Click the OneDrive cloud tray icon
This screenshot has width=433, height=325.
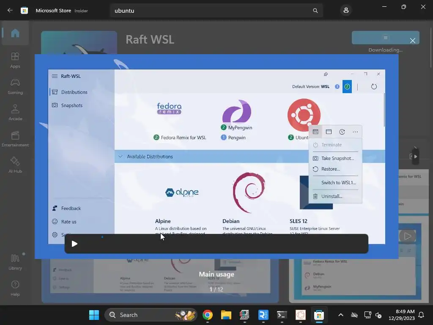point(354,315)
